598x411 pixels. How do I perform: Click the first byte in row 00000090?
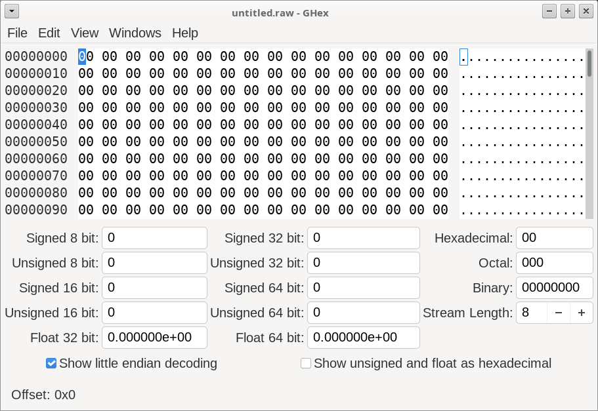(86, 210)
